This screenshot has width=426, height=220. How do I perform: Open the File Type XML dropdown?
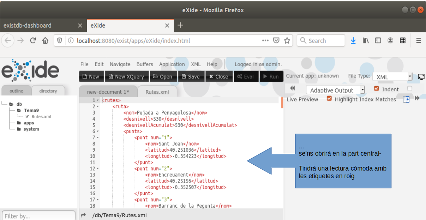pos(392,77)
